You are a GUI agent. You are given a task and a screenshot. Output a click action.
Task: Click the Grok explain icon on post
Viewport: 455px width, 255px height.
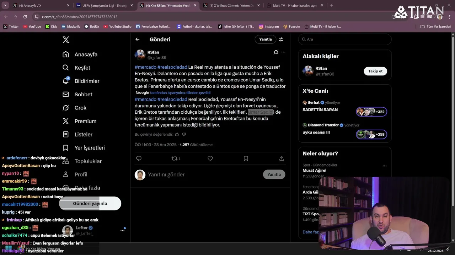point(276,52)
